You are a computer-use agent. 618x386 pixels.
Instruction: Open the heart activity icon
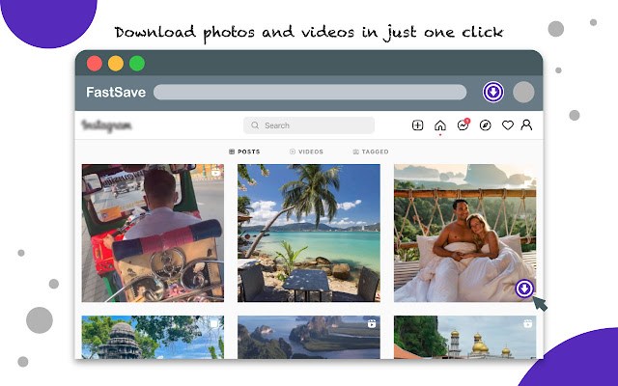508,125
